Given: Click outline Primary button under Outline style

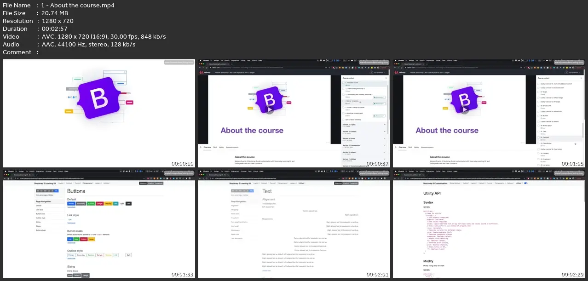Looking at the screenshot, I should click(71, 255).
